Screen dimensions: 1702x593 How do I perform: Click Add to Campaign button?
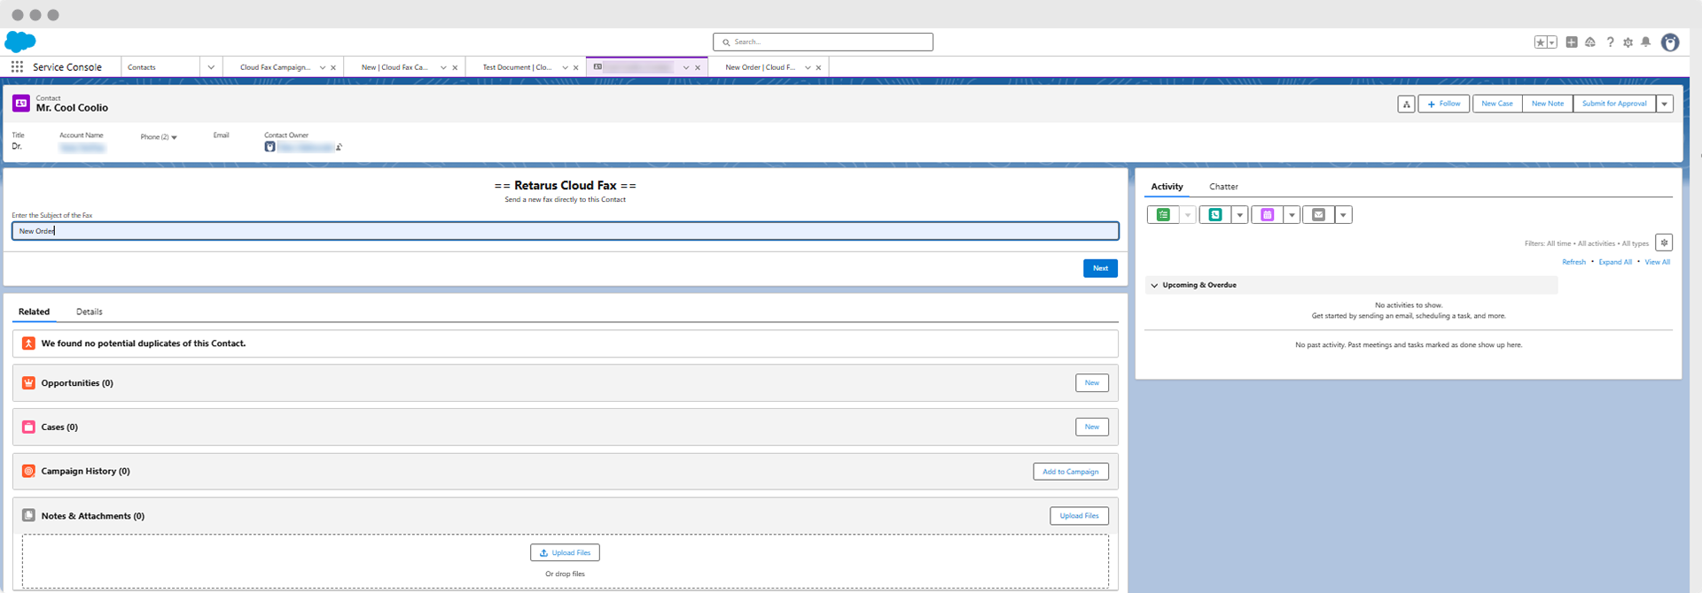pos(1070,472)
